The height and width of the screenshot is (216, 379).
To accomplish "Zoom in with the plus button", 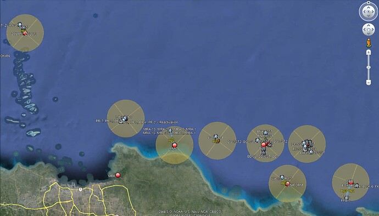I will 369,52.
